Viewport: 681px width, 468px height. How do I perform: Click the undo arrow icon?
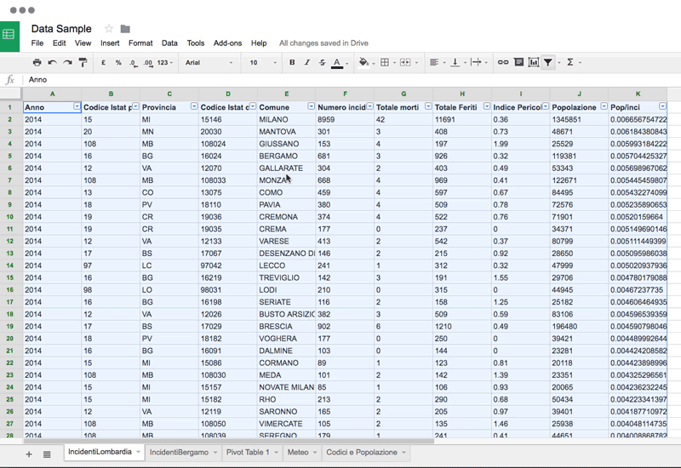(x=52, y=62)
